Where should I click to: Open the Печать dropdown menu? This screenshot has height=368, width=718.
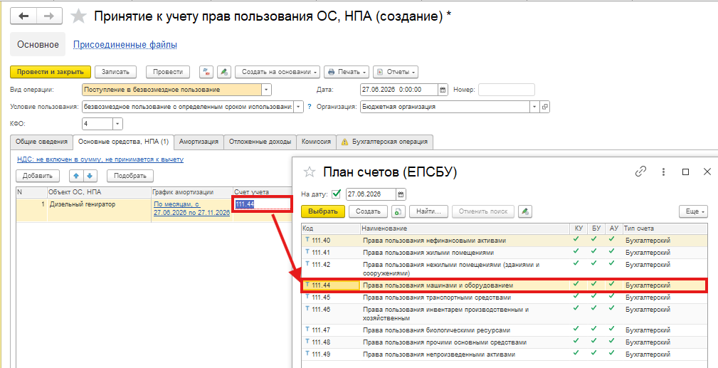tap(347, 72)
